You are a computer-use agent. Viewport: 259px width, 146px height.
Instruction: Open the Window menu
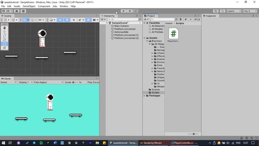pos(64,6)
